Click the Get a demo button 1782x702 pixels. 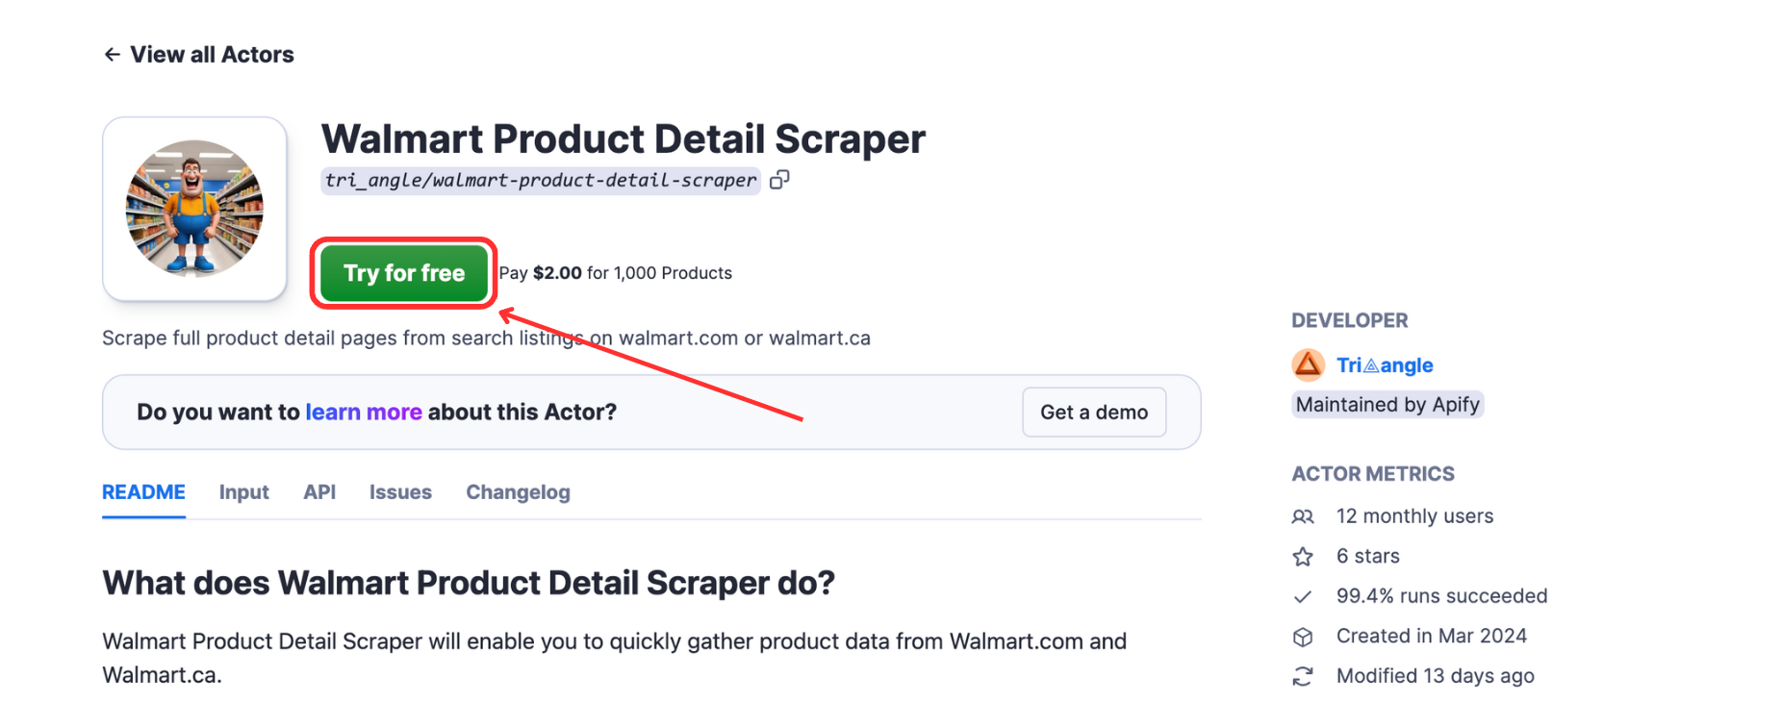tap(1093, 412)
